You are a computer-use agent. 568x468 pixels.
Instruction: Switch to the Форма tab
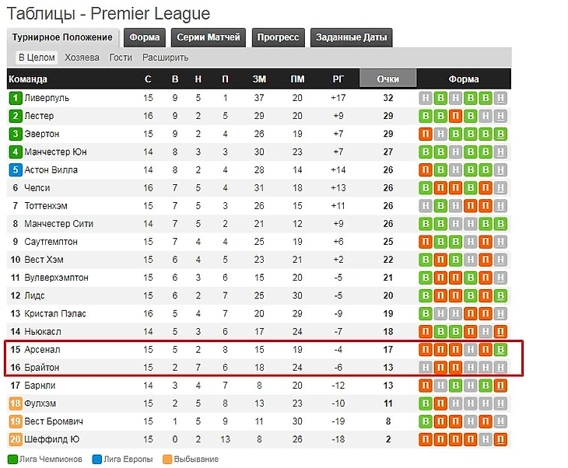click(145, 37)
